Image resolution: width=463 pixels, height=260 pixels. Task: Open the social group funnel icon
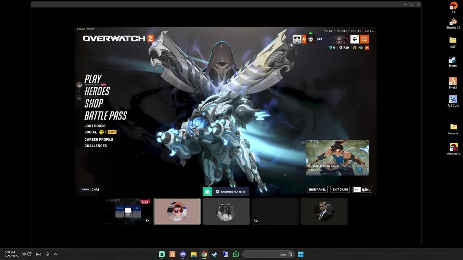pos(355,39)
